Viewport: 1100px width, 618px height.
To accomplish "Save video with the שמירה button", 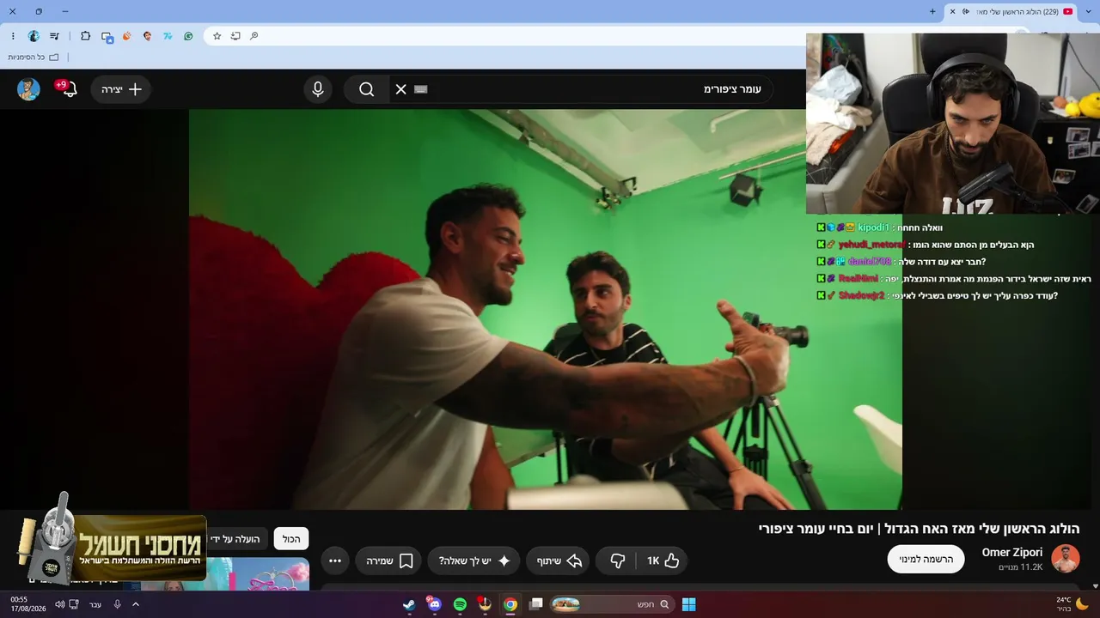I will pos(390,560).
